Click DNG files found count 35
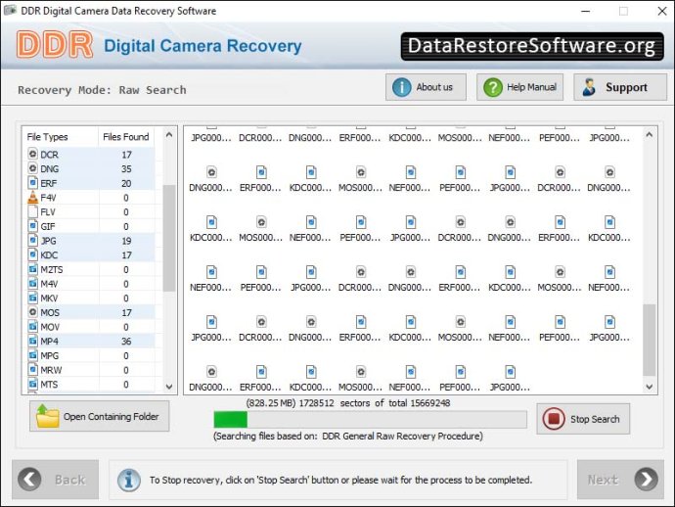The image size is (675, 507). (126, 169)
